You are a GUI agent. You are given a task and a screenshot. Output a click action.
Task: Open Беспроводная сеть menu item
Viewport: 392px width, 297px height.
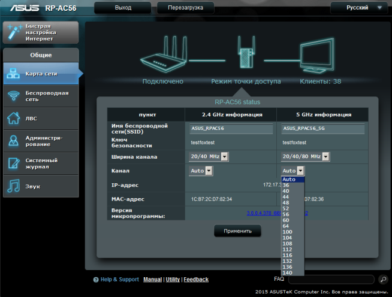(x=41, y=96)
